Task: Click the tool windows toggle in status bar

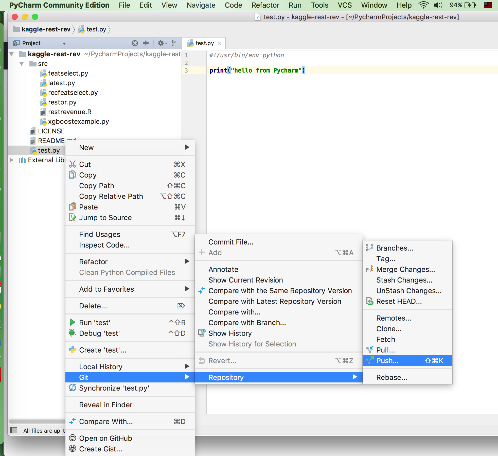Action: click(x=14, y=430)
